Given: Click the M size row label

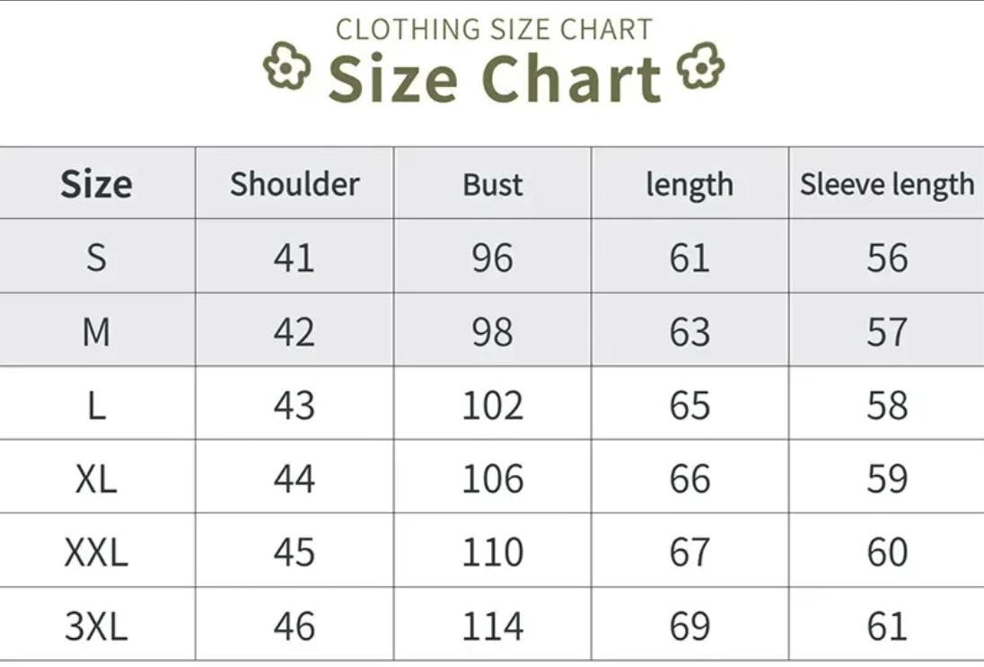Looking at the screenshot, I should [x=96, y=332].
